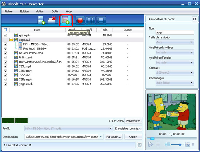Click the Nom text field containing sege
Screen dimensions: 200x152
[x=175, y=32]
